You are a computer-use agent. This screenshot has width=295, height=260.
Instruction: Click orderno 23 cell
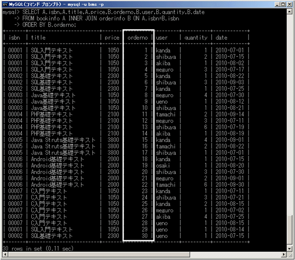[x=145, y=191]
